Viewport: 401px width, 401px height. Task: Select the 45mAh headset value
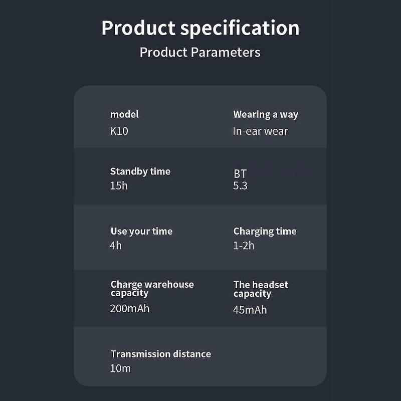click(250, 310)
